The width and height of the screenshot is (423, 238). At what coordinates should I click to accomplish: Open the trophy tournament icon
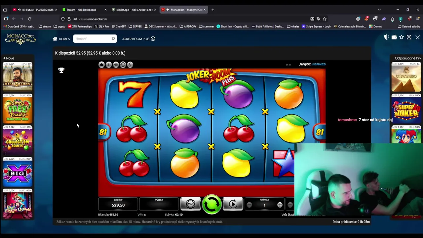61,70
